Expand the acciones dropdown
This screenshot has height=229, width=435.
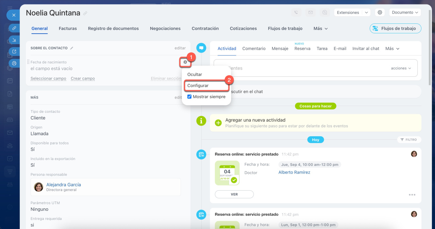(x=401, y=68)
